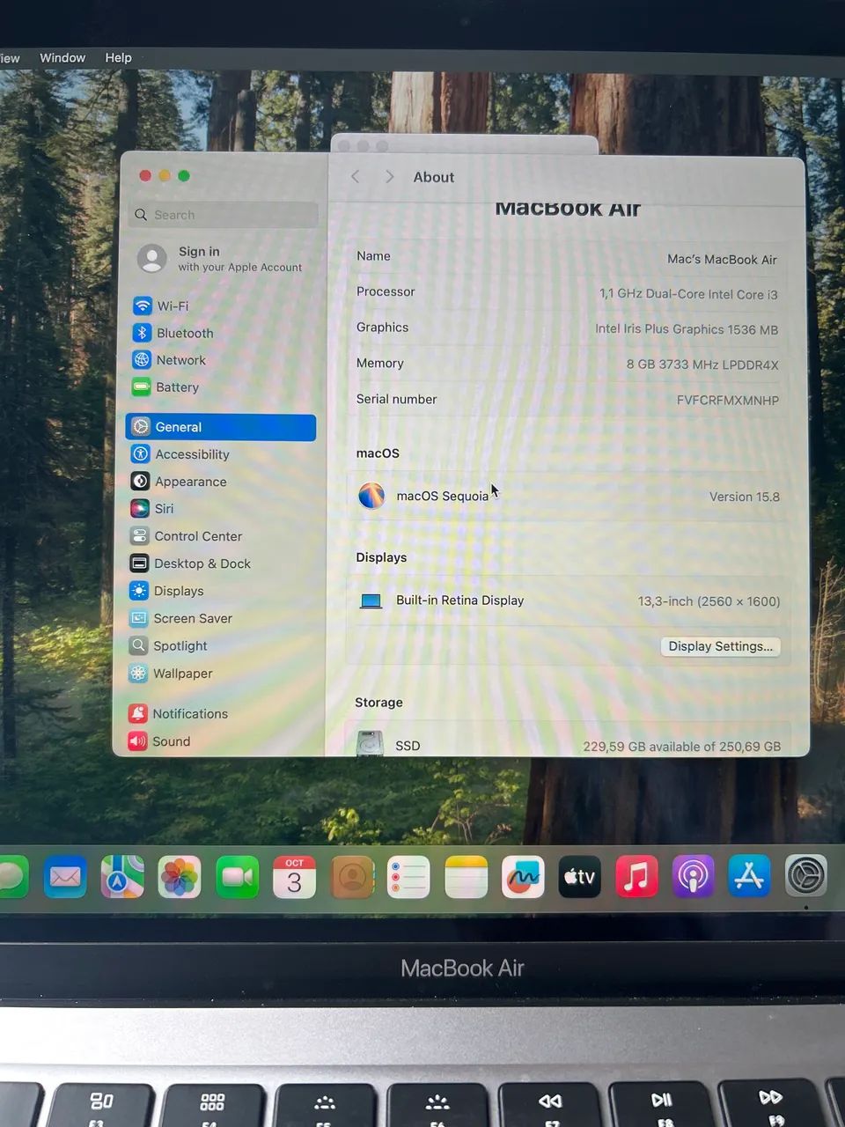Click the Graphics value Intel Iris Plus
845x1127 pixels.
(x=687, y=330)
